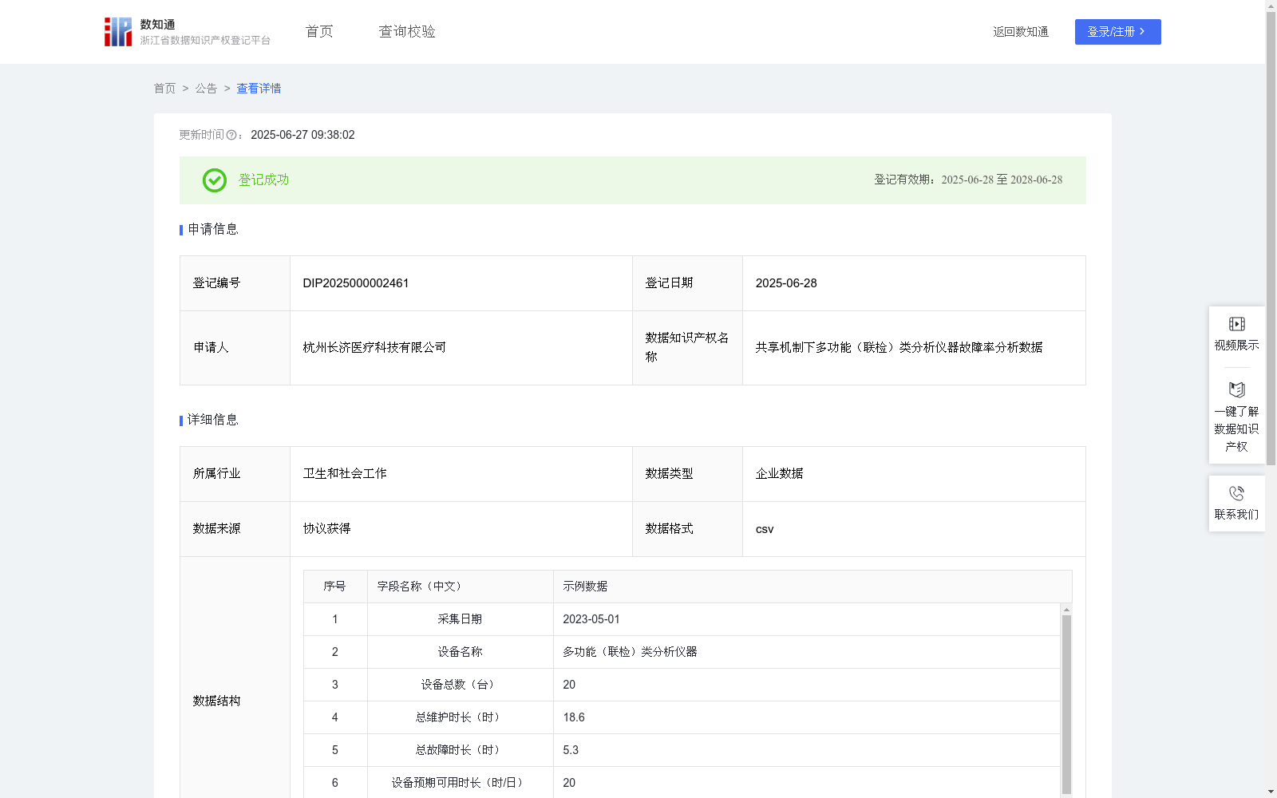
Task: Click the 登记编号 label cell
Action: point(235,283)
